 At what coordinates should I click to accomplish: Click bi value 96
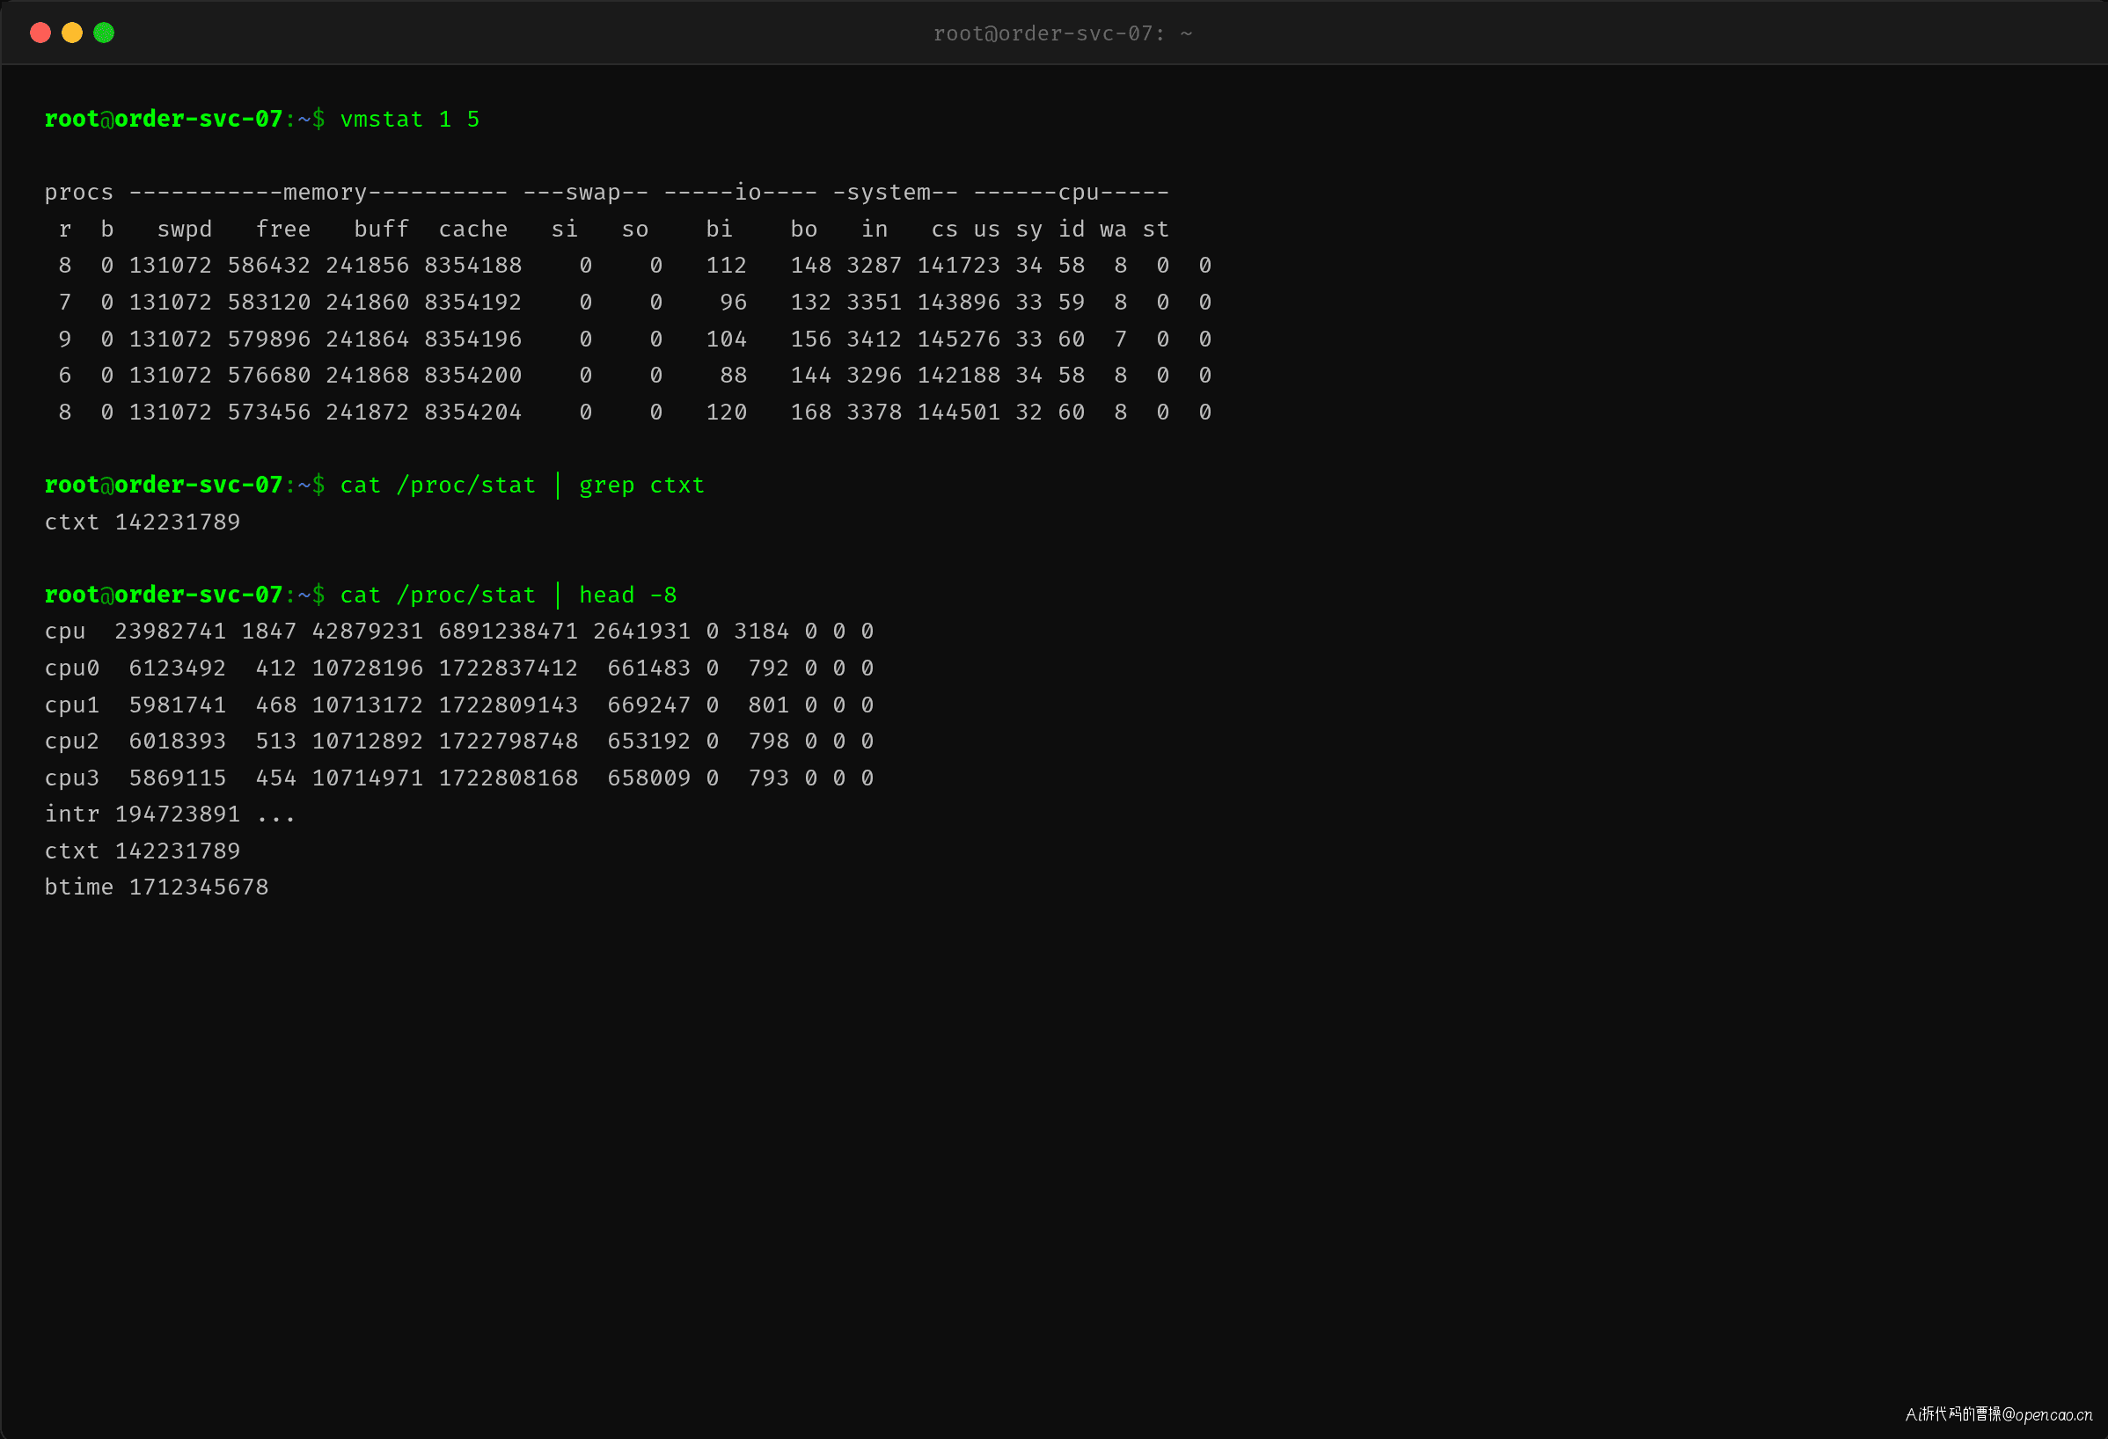coord(734,302)
